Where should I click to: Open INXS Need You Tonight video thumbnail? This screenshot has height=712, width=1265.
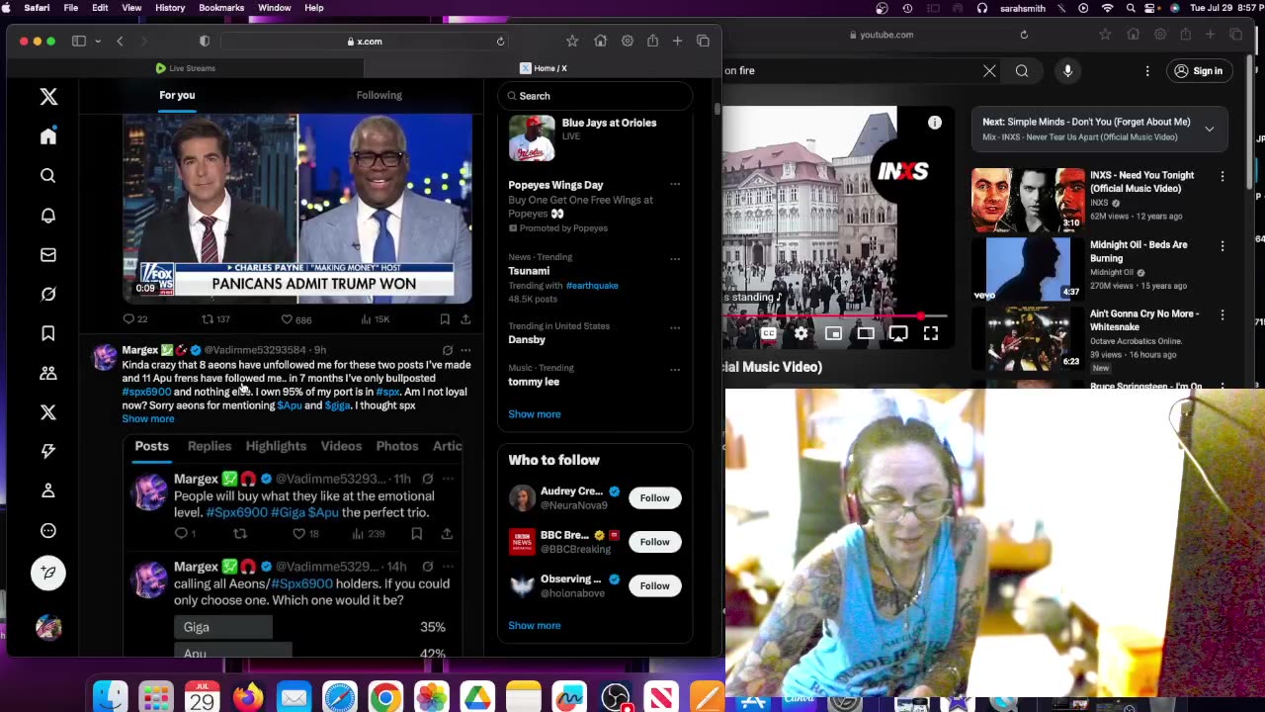1028,200
